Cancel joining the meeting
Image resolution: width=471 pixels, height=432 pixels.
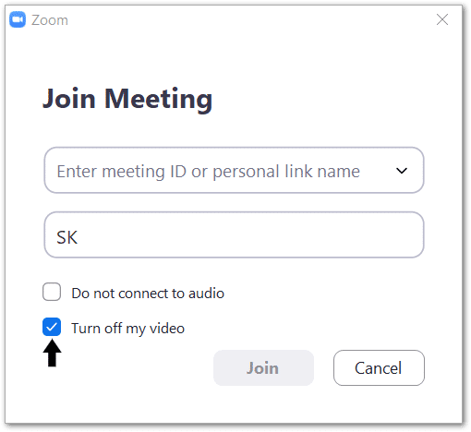click(379, 367)
